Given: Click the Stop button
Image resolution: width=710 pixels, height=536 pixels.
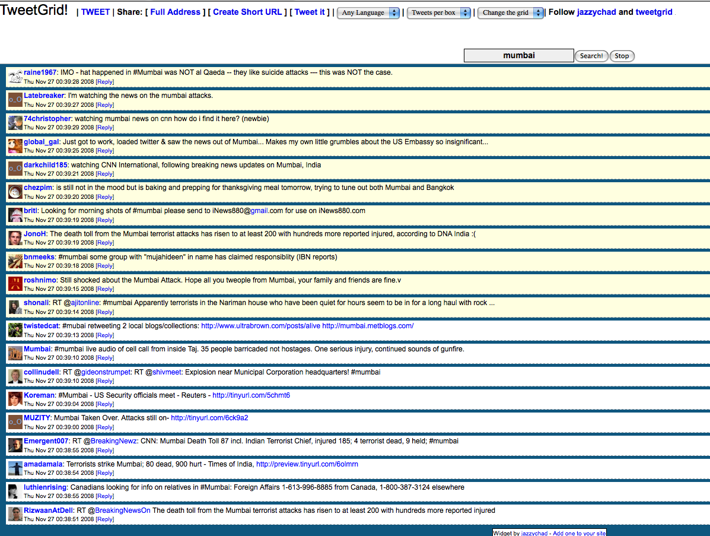Looking at the screenshot, I should (x=622, y=56).
